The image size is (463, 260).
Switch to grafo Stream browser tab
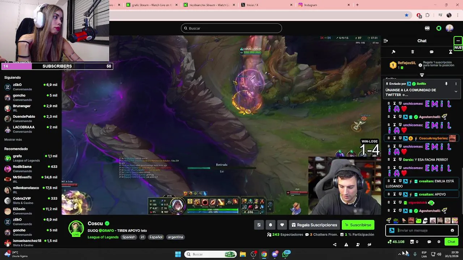[152, 5]
